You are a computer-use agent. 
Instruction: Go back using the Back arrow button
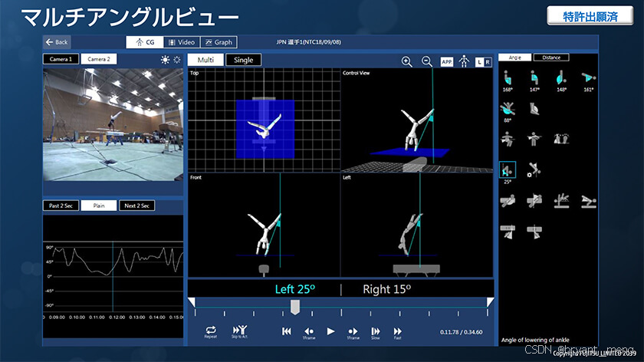point(57,42)
